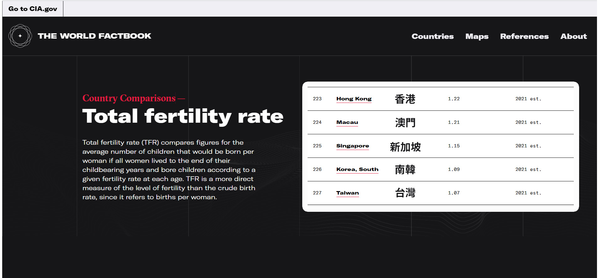Open the Singapore country link
Screen dimensions: 602x278
[352, 146]
